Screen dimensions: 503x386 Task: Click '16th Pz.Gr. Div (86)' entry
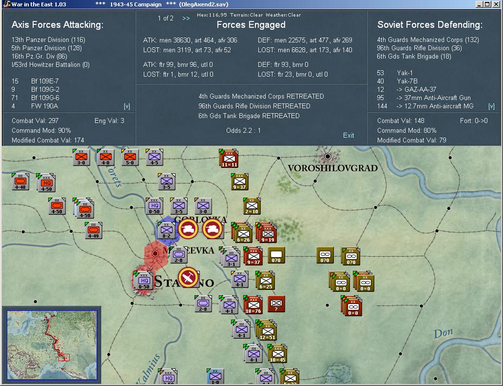[x=39, y=57]
